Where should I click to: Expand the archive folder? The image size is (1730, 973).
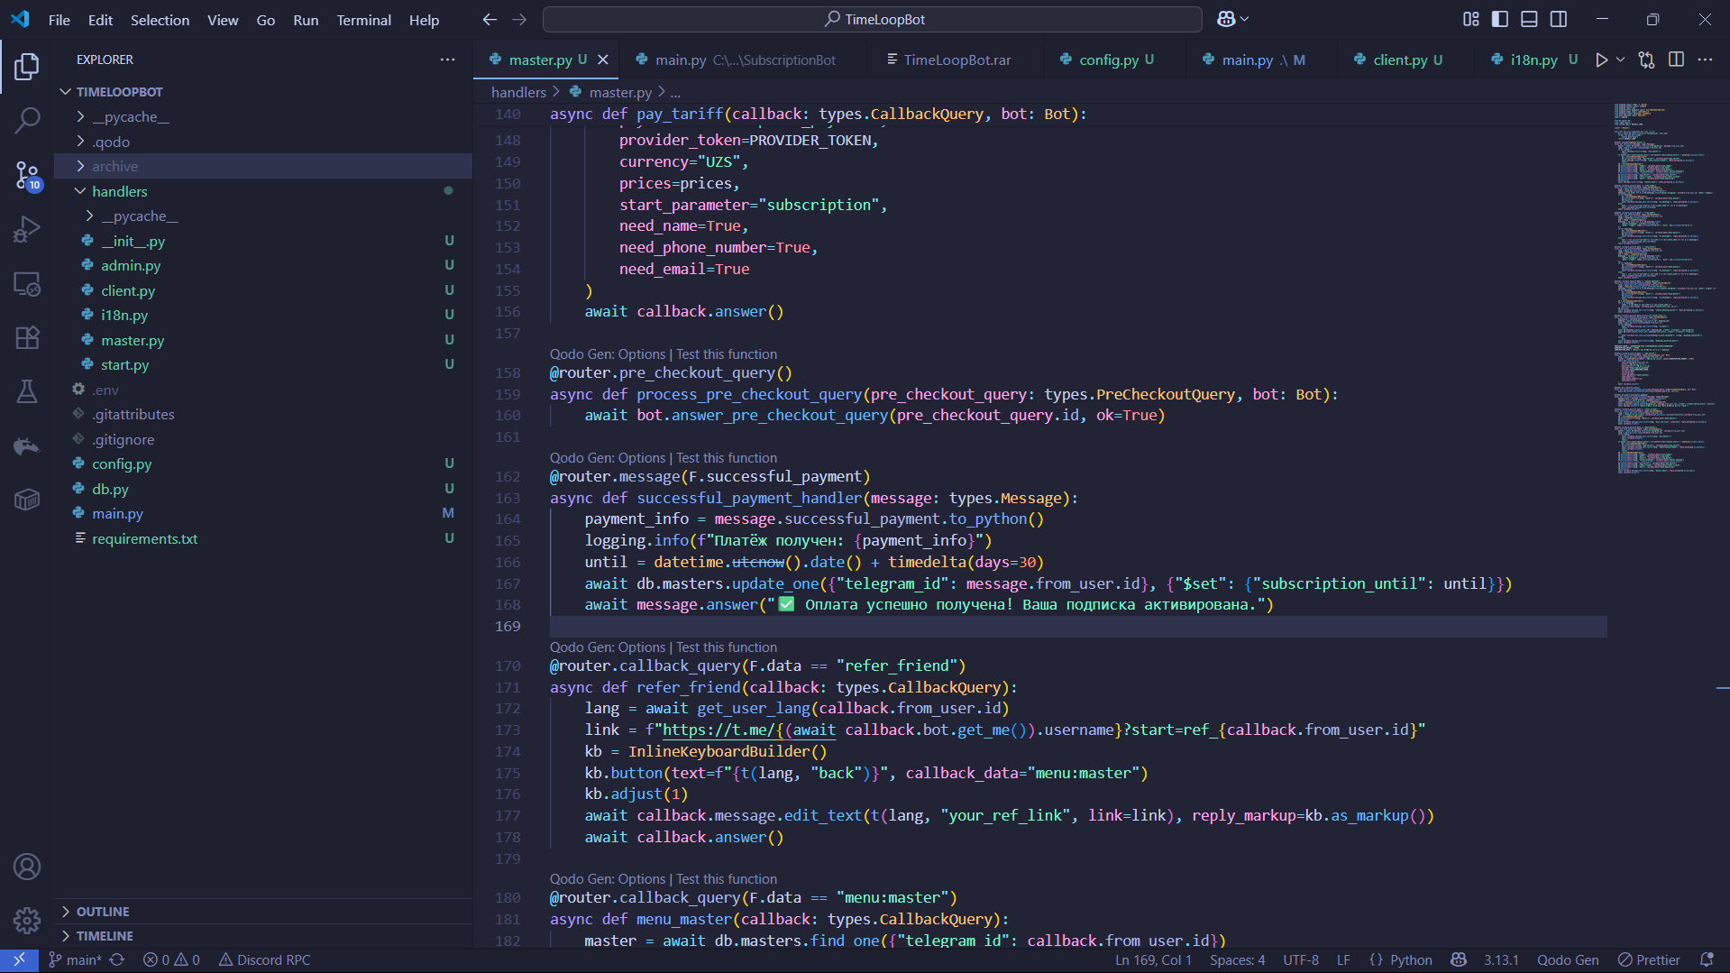[x=114, y=166]
